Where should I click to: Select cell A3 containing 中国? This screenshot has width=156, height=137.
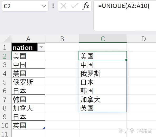coord(28,64)
